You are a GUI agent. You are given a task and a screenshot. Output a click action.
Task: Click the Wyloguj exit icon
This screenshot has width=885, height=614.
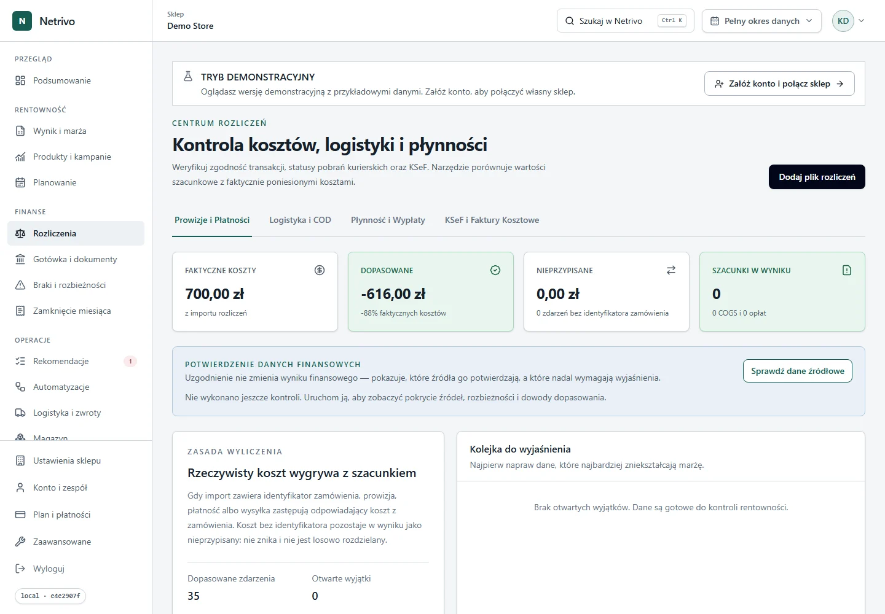20,569
